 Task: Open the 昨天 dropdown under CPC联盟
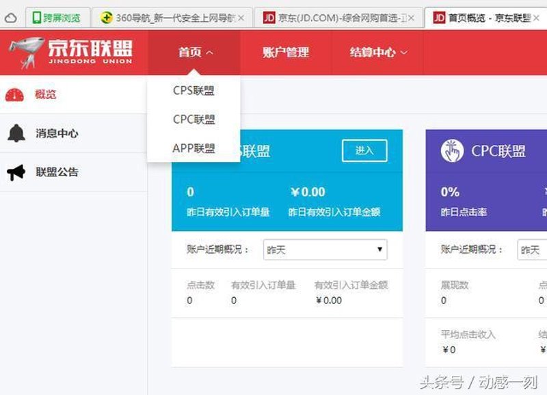tap(532, 249)
